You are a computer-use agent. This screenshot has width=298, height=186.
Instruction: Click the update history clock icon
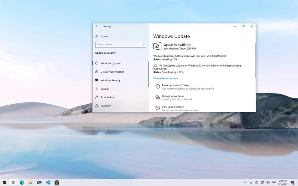pos(157,108)
